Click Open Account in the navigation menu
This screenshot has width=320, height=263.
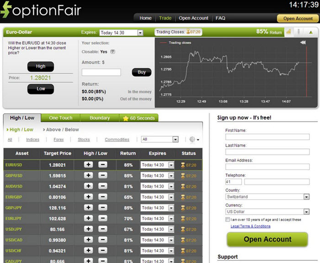coord(193,18)
